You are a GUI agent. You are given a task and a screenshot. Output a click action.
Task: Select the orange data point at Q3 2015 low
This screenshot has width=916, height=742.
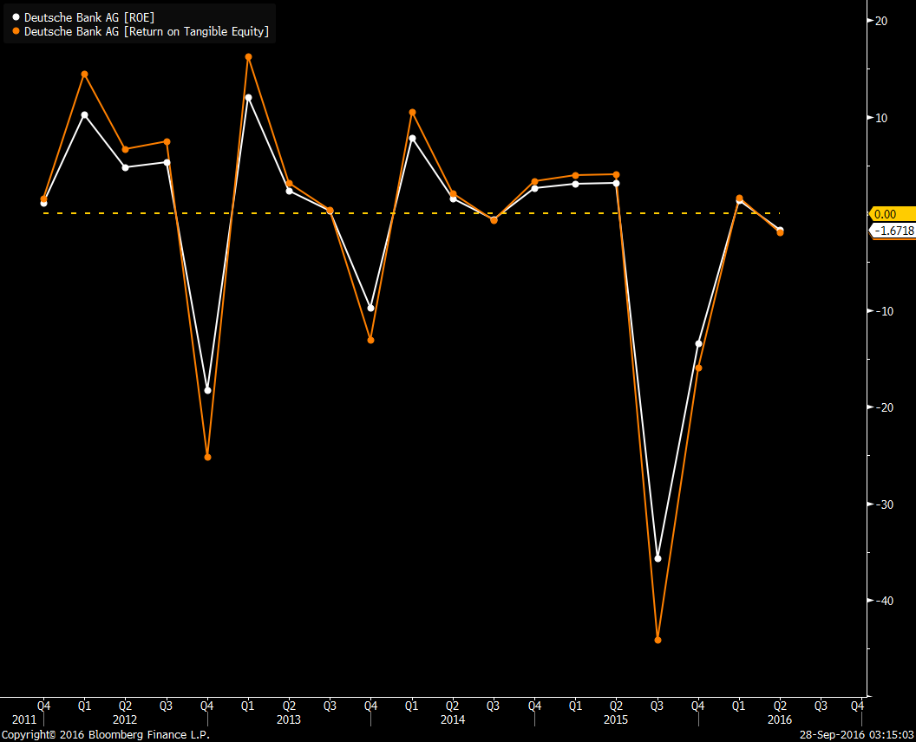tap(658, 641)
